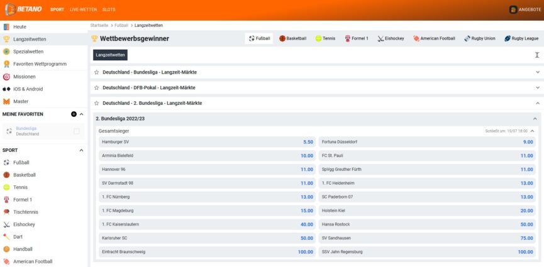Bet on Karlsruher SC at 50.00

pyautogui.click(x=207, y=238)
